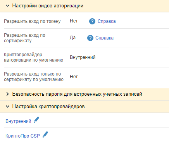Collapse Настройка криптопровайдеров with its chevron
The width and height of the screenshot is (169, 143).
tap(8, 107)
